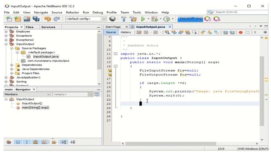The image size is (271, 152).
Task: Close the InputOutput.java editor tab
Action: click(170, 27)
